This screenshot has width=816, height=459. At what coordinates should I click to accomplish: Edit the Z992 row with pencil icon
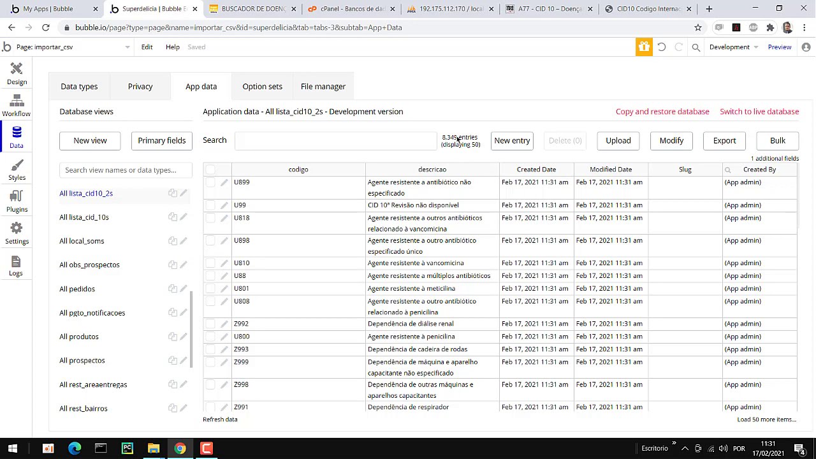224,324
